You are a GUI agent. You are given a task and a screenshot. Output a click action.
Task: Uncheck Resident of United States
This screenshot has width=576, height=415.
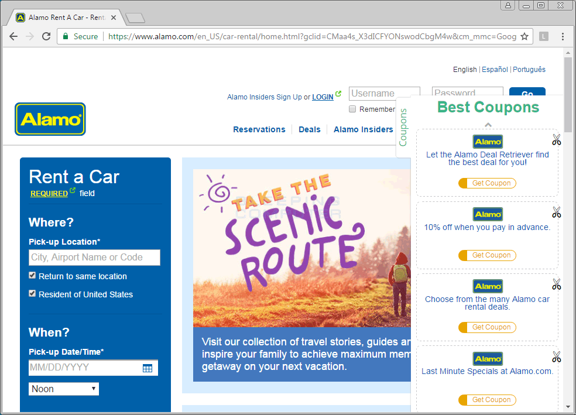[32, 293]
